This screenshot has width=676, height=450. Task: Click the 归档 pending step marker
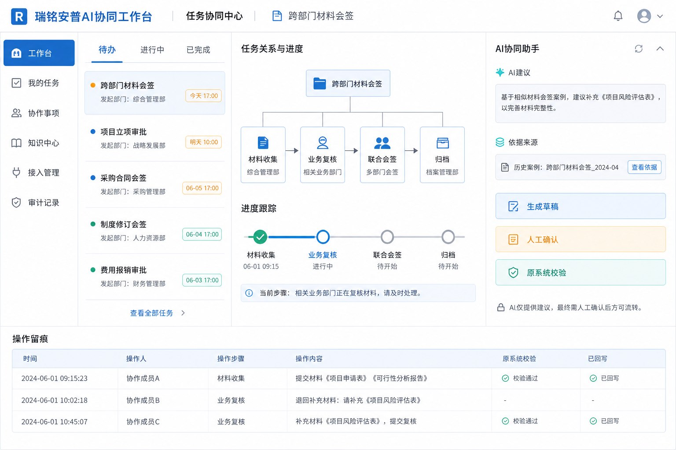pyautogui.click(x=448, y=237)
